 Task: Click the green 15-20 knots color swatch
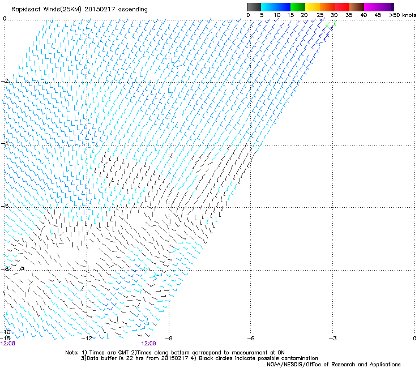tap(298, 7)
